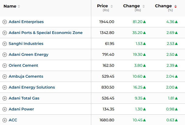
Task: Click plus icon next to Ambuja Cements
Action: pyautogui.click(x=5, y=76)
